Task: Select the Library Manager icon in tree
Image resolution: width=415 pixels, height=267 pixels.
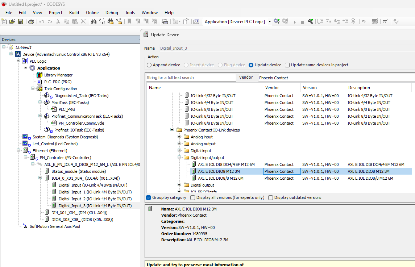Action: point(40,75)
